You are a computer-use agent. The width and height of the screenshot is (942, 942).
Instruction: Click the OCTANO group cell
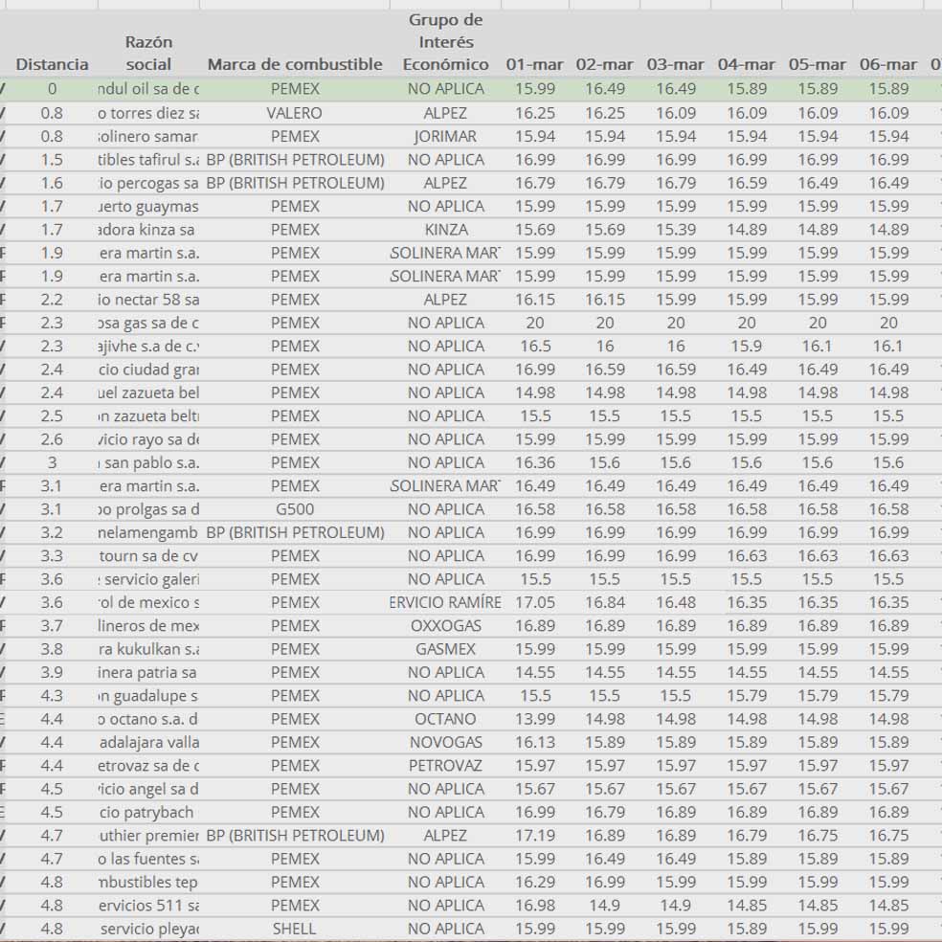tap(446, 719)
